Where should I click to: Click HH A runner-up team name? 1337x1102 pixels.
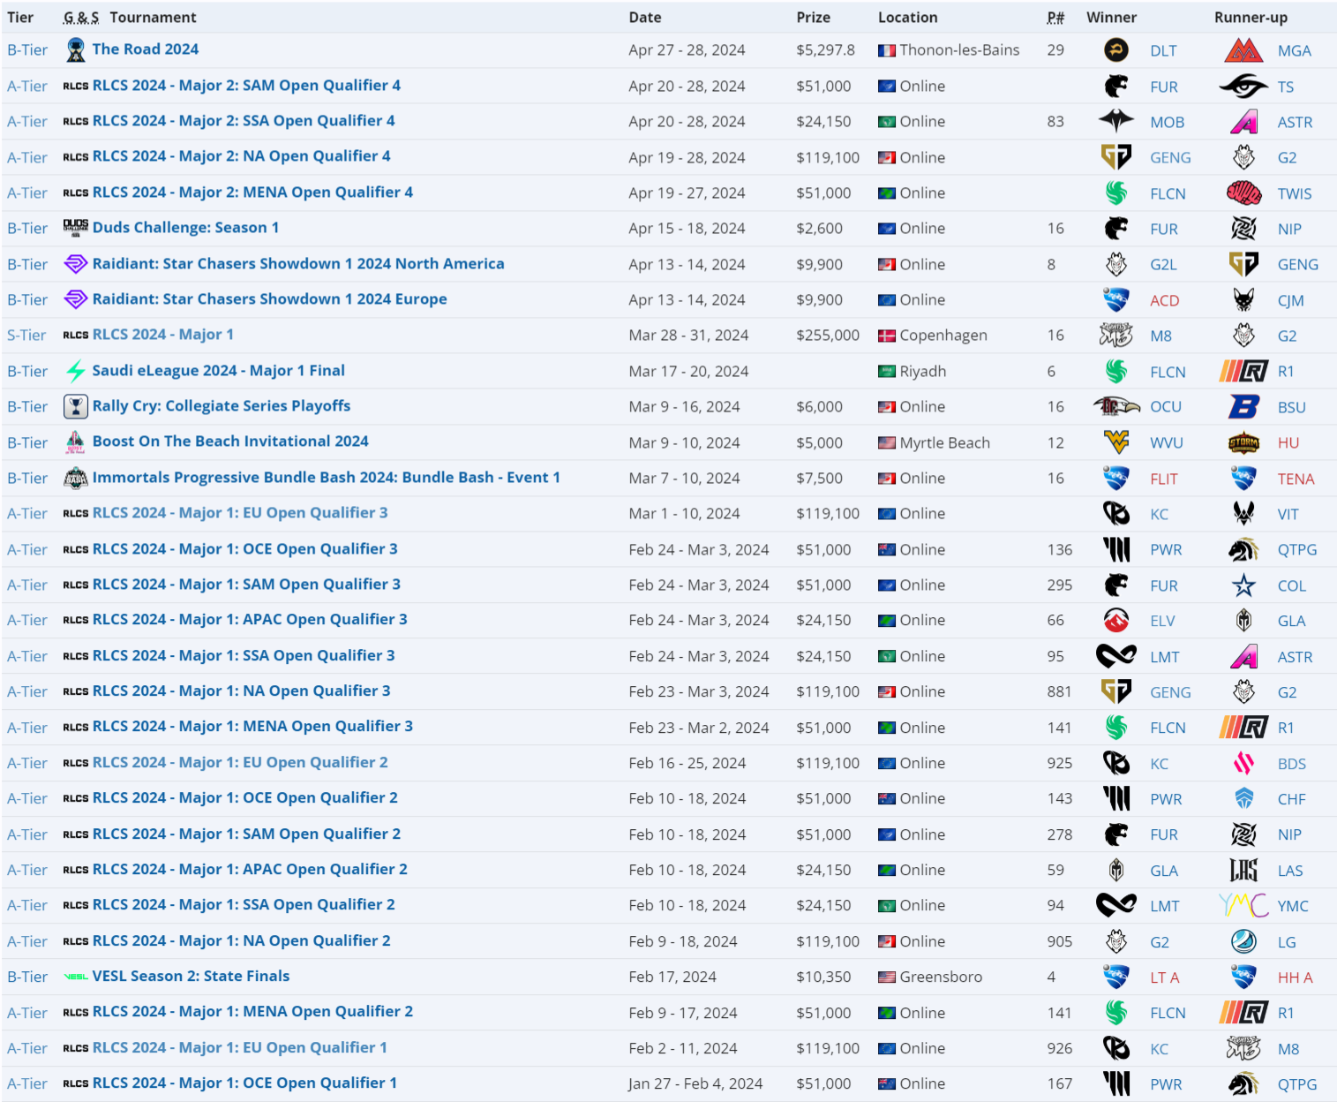1296,977
